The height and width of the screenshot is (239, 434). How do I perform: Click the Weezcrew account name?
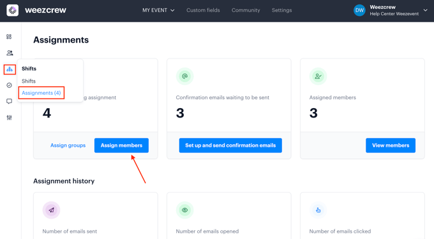click(383, 7)
